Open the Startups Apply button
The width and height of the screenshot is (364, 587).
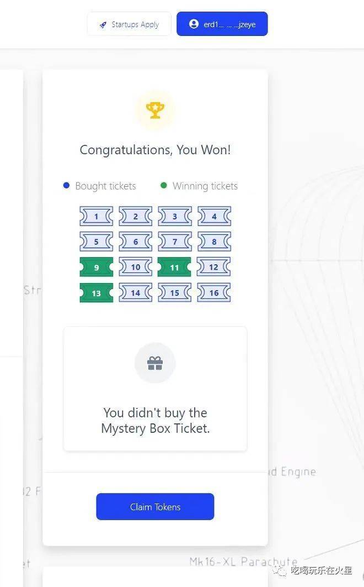pyautogui.click(x=129, y=24)
